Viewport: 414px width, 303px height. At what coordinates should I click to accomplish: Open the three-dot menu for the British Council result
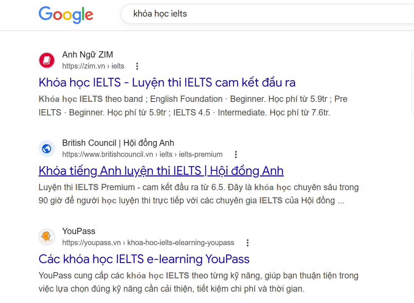[236, 154]
